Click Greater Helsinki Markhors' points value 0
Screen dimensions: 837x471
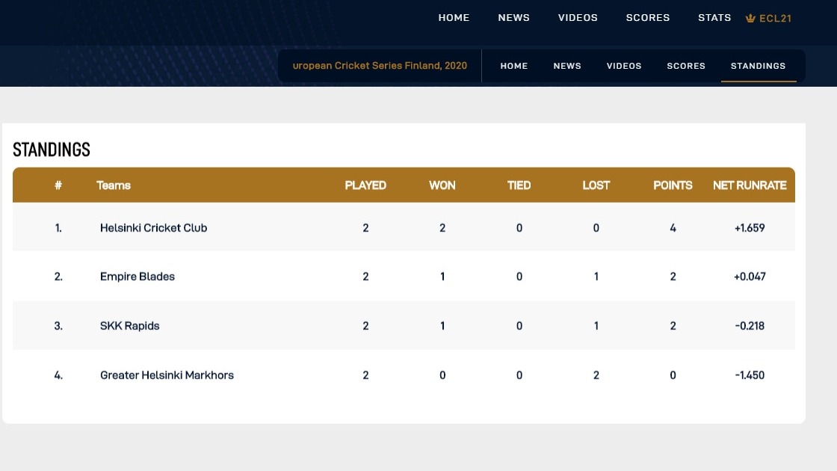673,375
